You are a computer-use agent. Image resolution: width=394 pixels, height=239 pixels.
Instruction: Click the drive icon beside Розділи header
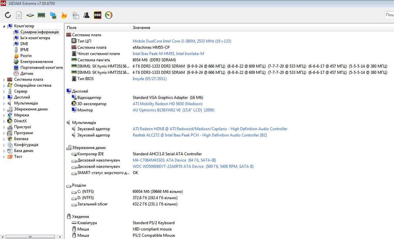point(69,186)
